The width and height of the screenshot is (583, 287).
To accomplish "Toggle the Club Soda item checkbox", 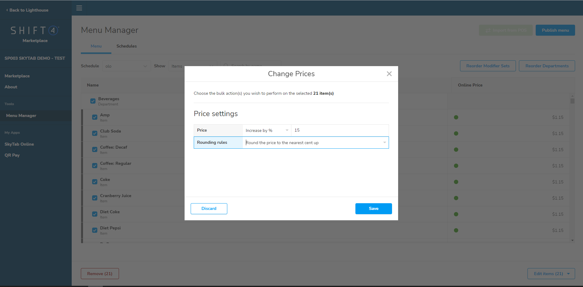I will click(x=95, y=133).
